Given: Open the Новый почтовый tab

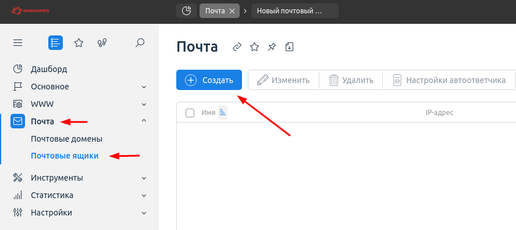Looking at the screenshot, I should (x=294, y=11).
